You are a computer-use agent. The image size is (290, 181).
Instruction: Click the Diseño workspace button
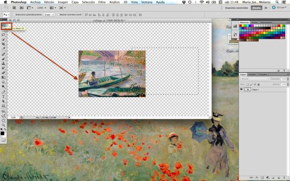[256, 8]
